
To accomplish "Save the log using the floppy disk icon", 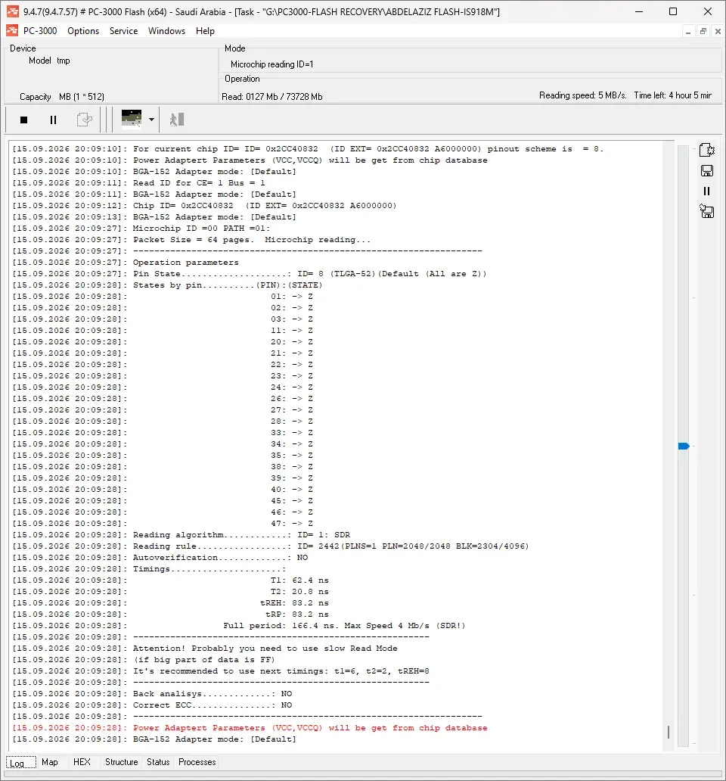I will click(706, 171).
